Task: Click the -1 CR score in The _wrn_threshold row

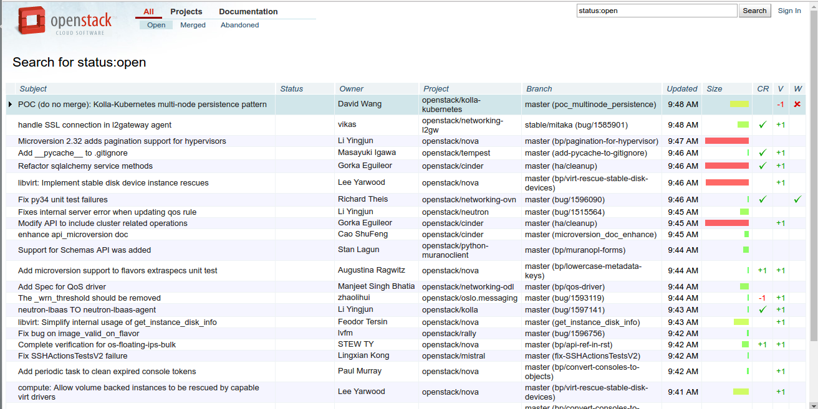Action: coord(762,298)
